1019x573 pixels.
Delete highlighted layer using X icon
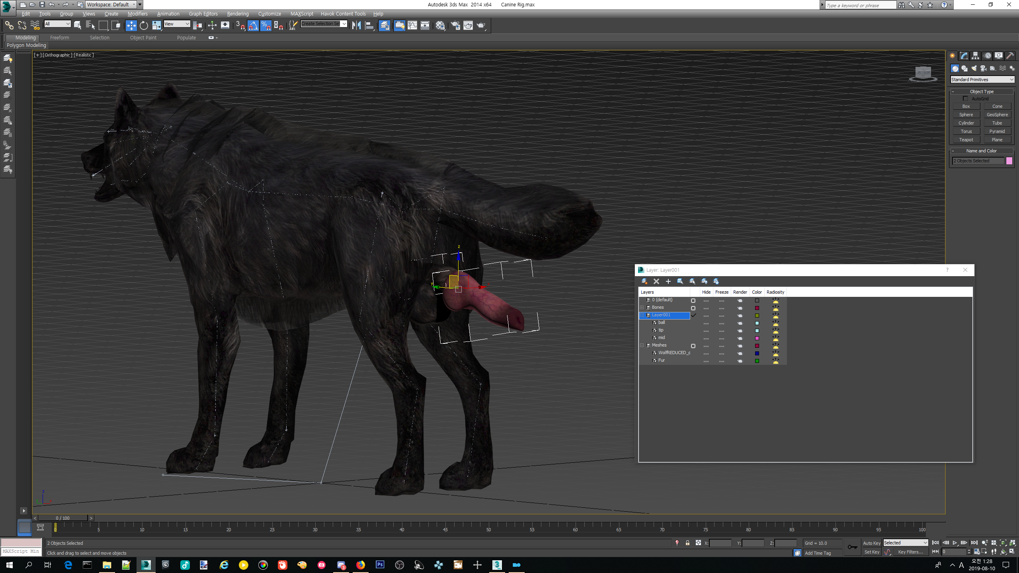click(656, 281)
